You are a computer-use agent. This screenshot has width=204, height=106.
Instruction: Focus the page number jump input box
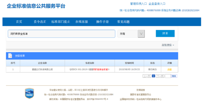pos(168,76)
